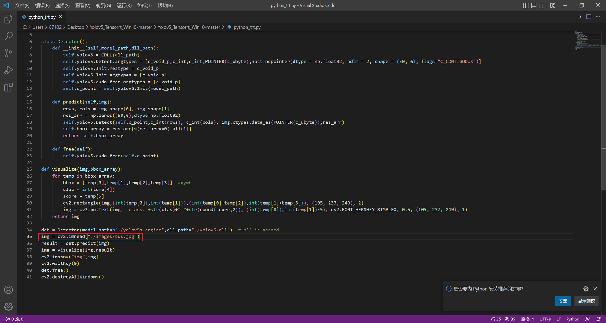606x323 pixels.
Task: Open the 运行(R) menu
Action: [124, 5]
